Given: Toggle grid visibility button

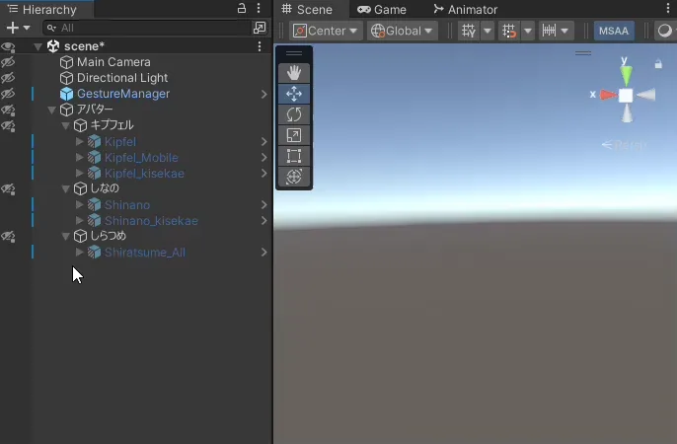Looking at the screenshot, I should coord(469,31).
